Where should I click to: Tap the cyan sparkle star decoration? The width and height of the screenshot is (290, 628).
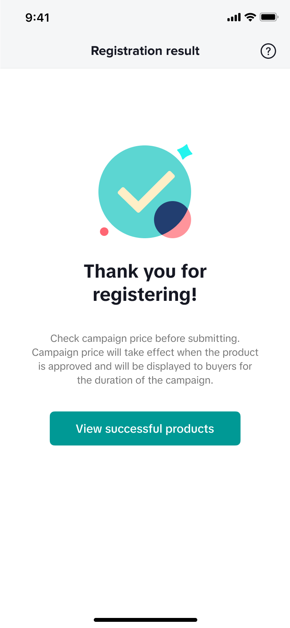click(185, 152)
